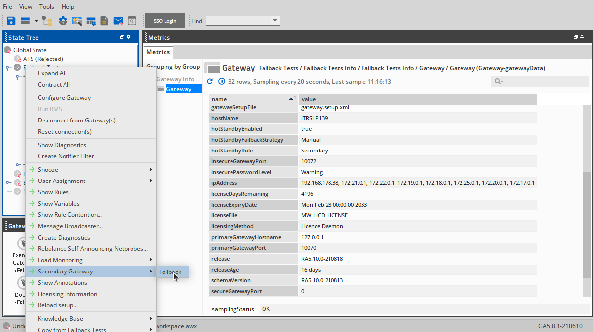Pause sampling in Gateway metrics view
593x332 pixels.
click(x=221, y=81)
